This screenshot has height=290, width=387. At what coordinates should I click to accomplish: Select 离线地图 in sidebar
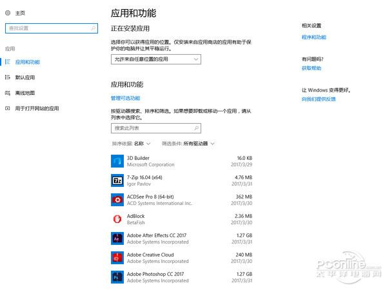click(25, 93)
